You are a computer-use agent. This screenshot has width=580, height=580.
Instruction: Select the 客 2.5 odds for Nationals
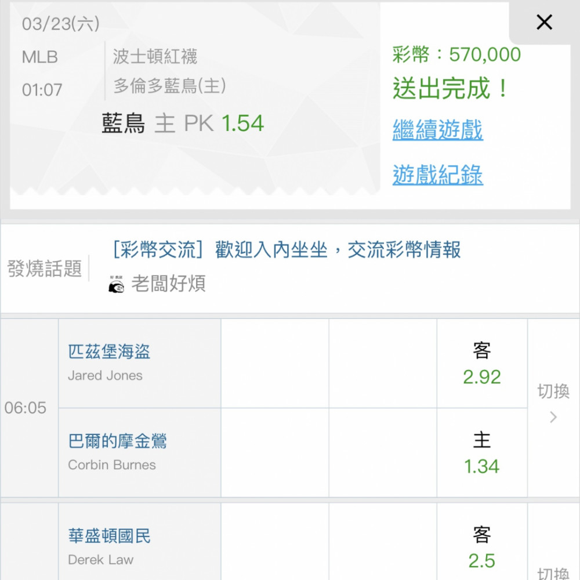481,548
